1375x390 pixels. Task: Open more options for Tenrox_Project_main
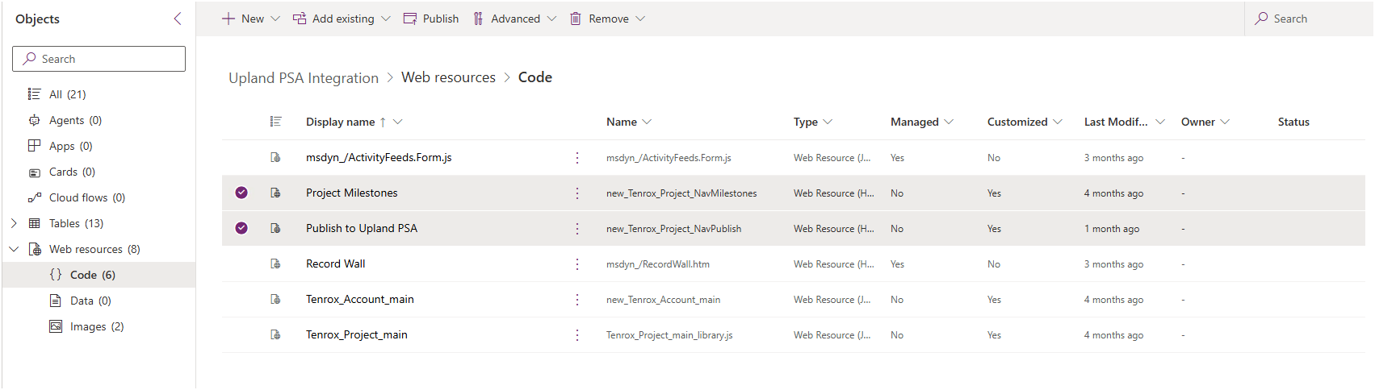(x=577, y=335)
